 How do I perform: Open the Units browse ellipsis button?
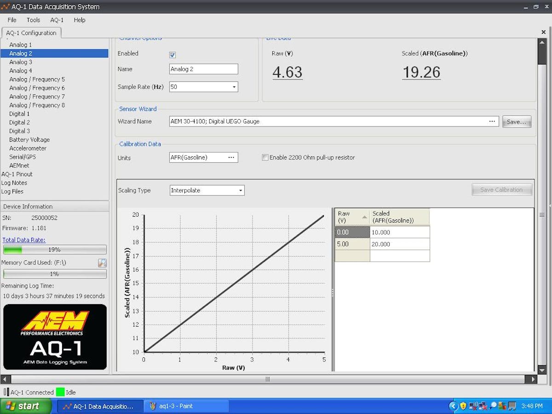(x=231, y=157)
